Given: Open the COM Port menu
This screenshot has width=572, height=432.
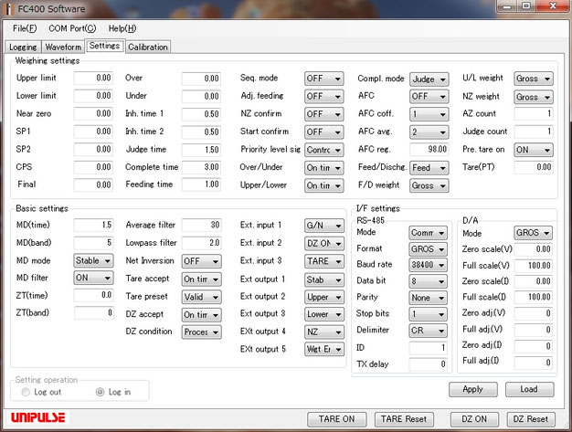Looking at the screenshot, I should (71, 28).
